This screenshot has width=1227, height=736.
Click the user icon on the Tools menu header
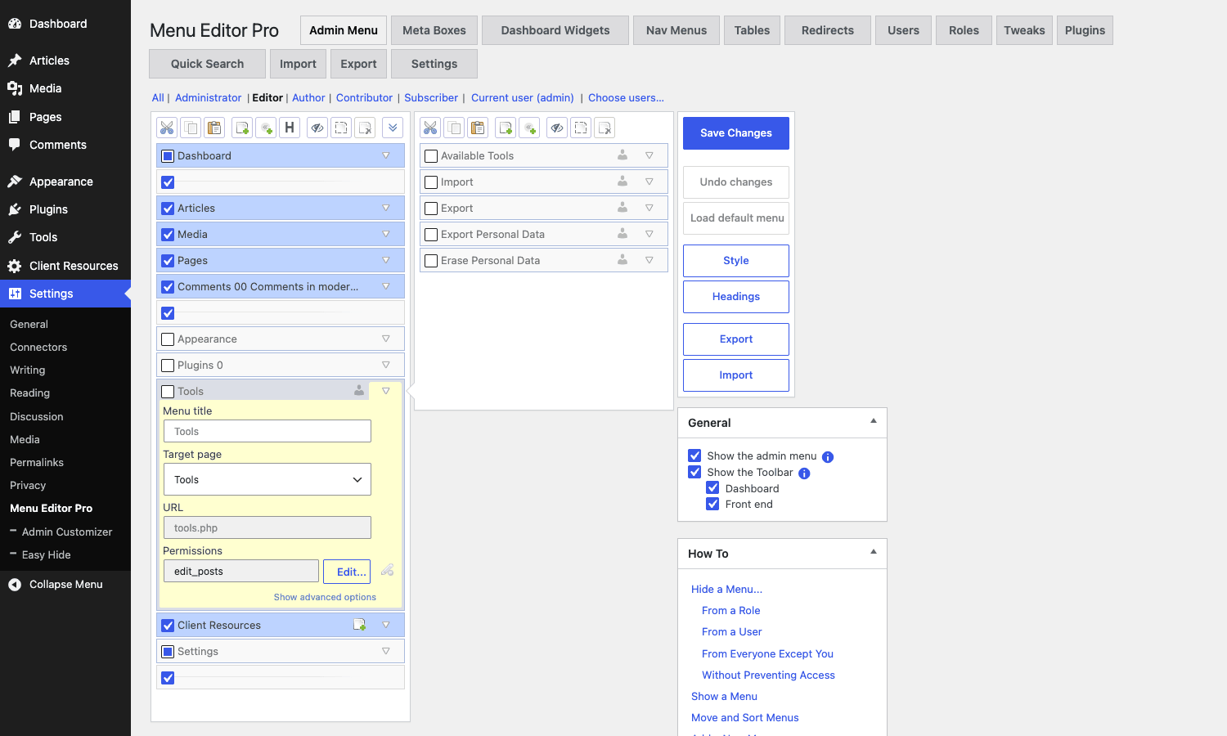coord(359,390)
